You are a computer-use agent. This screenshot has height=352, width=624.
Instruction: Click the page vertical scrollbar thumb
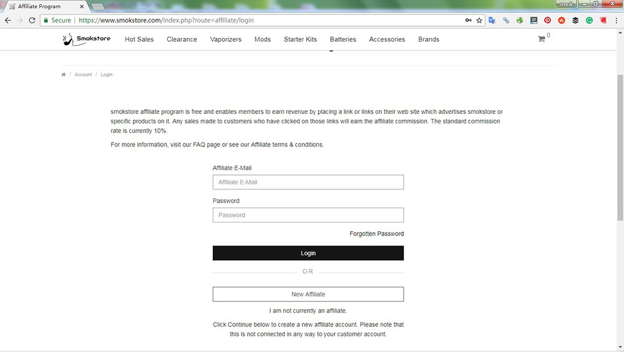click(620, 147)
